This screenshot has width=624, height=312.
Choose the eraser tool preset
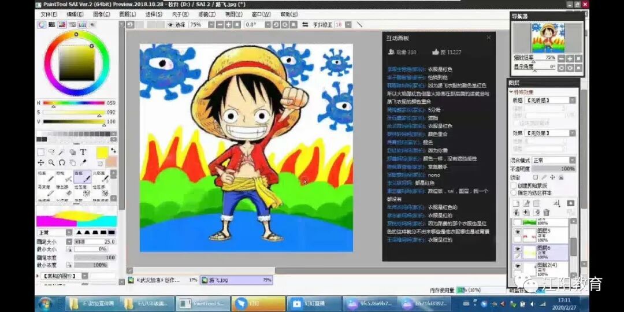pyautogui.click(x=65, y=191)
